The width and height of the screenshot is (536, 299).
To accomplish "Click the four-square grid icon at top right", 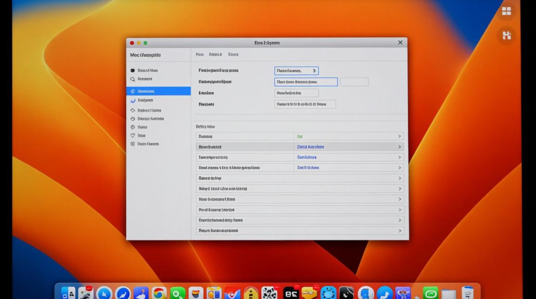I will pyautogui.click(x=506, y=12).
